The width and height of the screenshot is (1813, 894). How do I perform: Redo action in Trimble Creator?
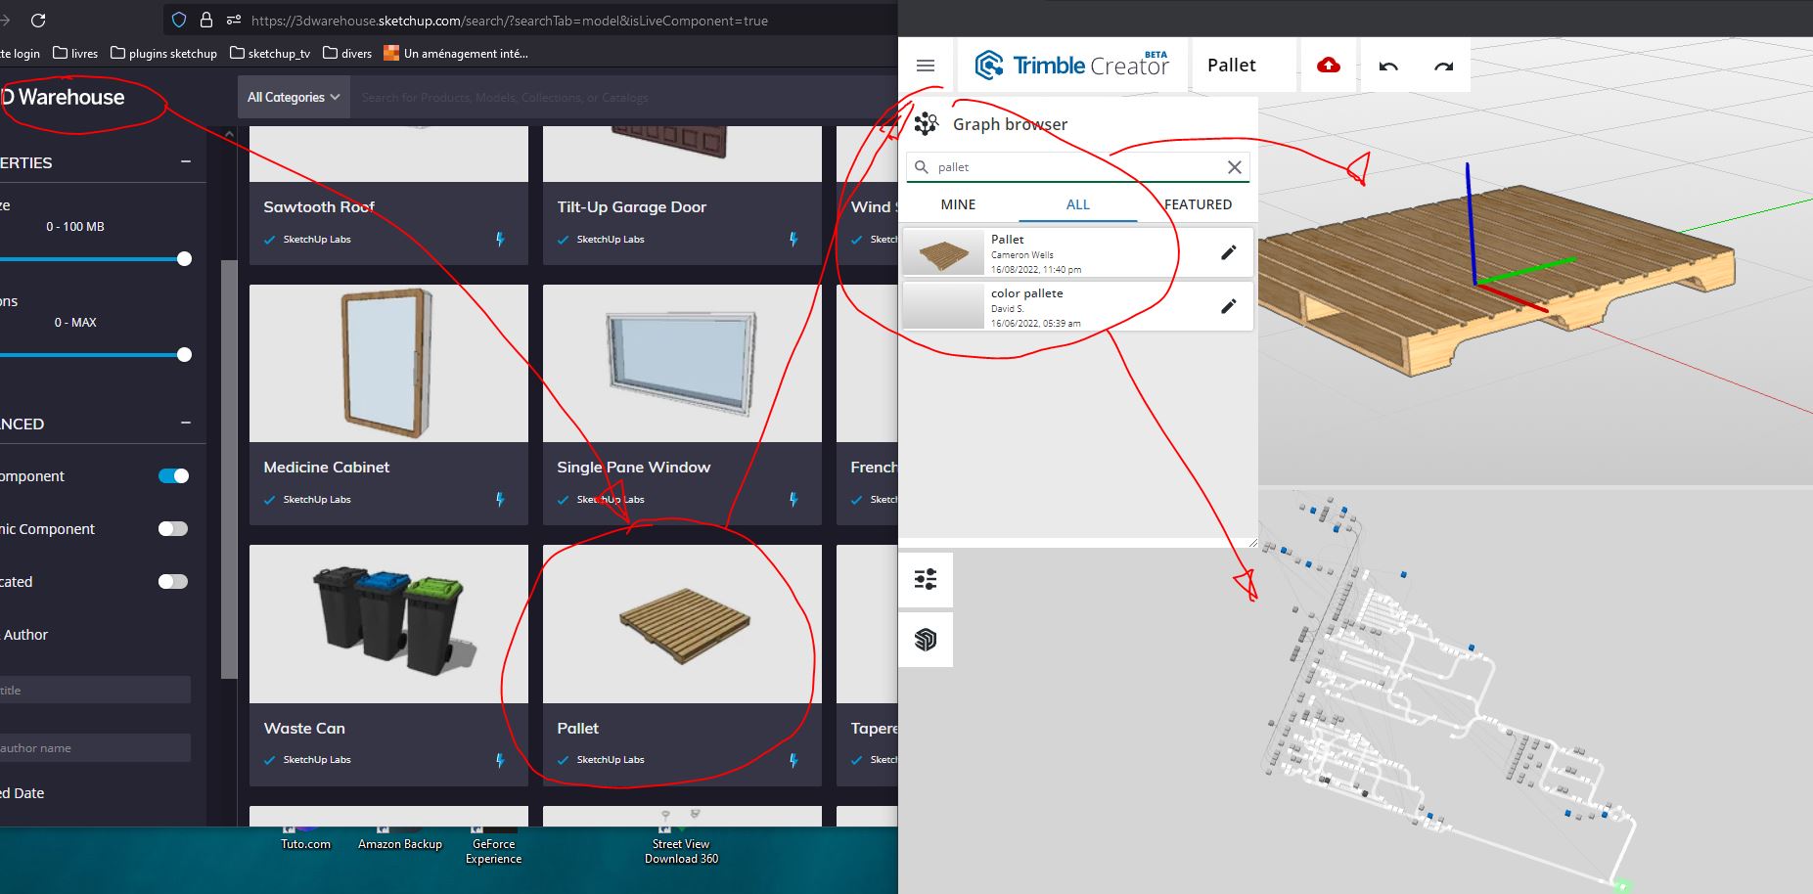(1443, 67)
